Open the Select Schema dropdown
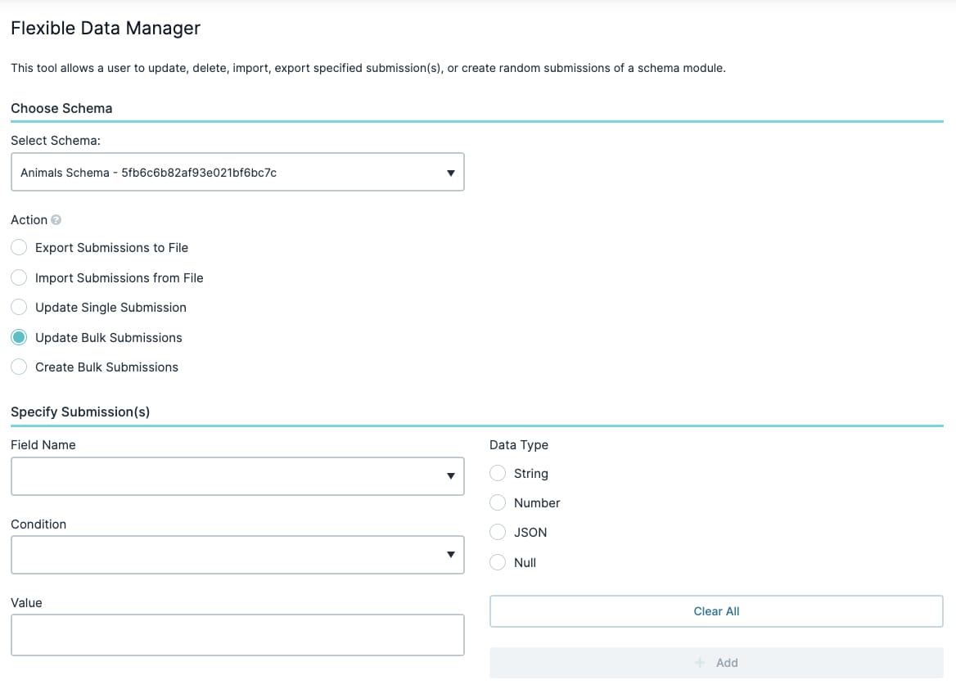This screenshot has width=956, height=689. coord(238,173)
